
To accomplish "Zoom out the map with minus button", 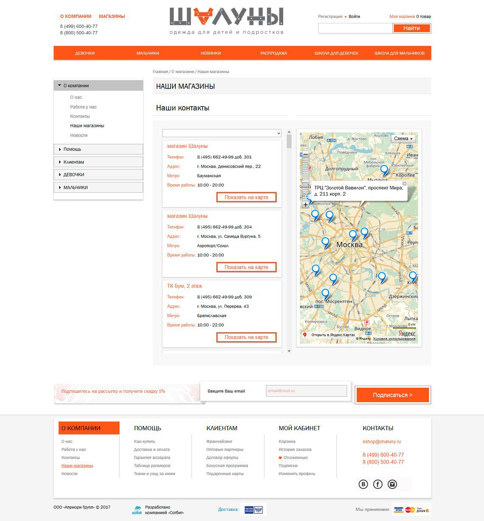I will click(x=305, y=154).
